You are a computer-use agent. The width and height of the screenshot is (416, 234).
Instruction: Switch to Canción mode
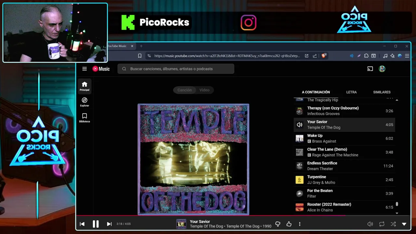[x=184, y=90]
